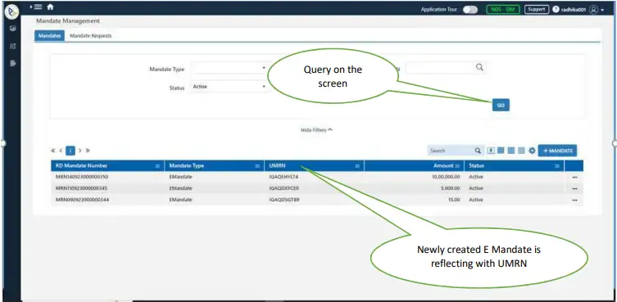Click UMRN value IGAQDSGTB9
The height and width of the screenshot is (302, 617).
pyautogui.click(x=284, y=200)
